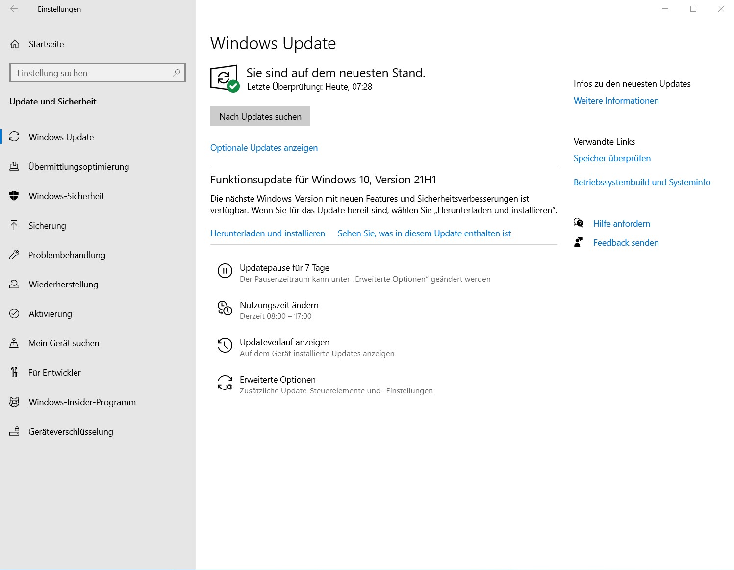Screen dimensions: 734x570
Task: Open the Aktivierung page
Action: click(x=98, y=313)
